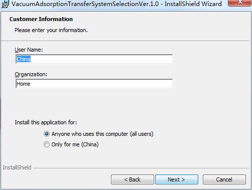Click the User Name label
Image resolution: width=252 pixels, height=190 pixels.
click(29, 50)
